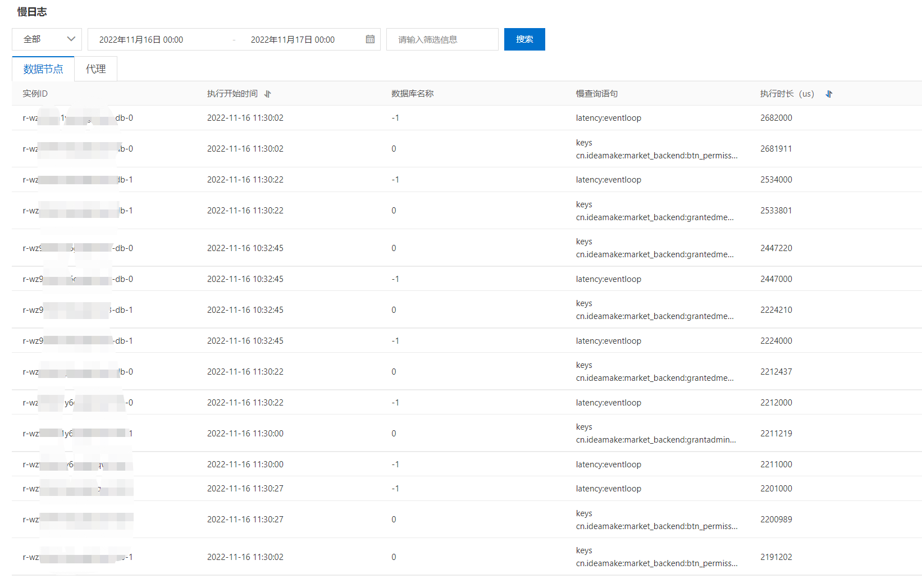Expand the 全部 dropdown filter
This screenshot has width=922, height=583.
click(47, 39)
